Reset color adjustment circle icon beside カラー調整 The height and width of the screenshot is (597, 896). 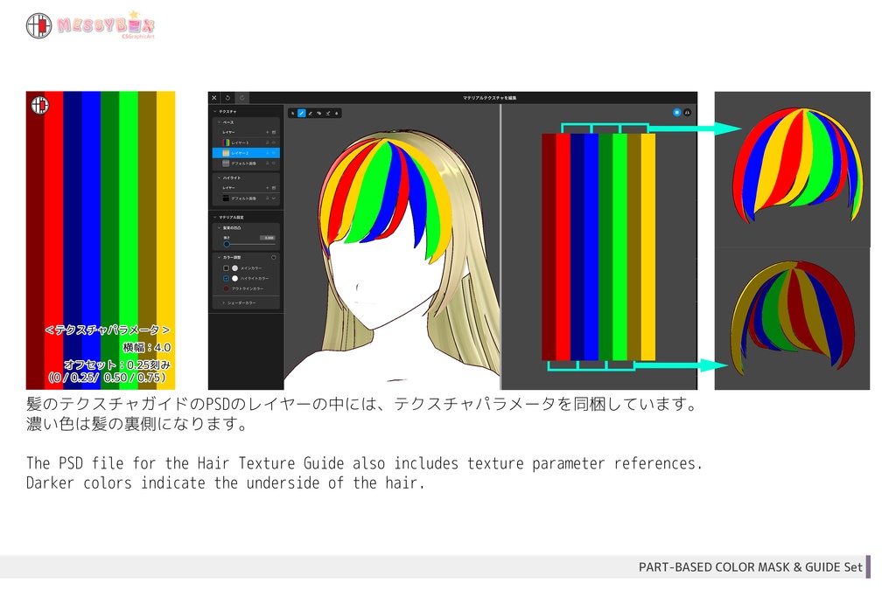[x=274, y=257]
